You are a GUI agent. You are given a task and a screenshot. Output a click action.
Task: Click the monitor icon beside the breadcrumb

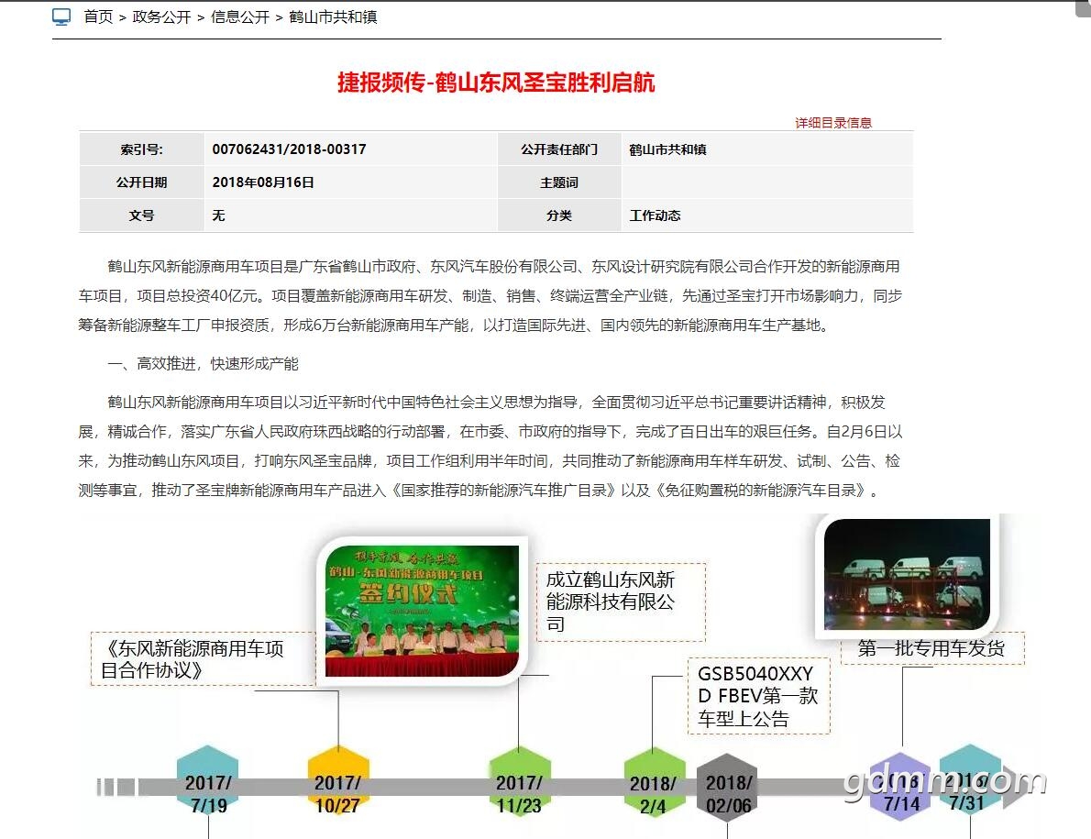coord(61,17)
